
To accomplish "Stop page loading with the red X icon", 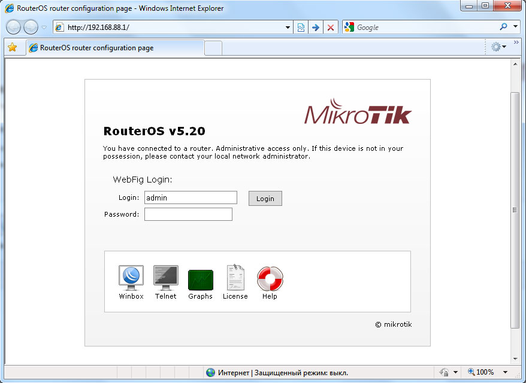I will [331, 27].
